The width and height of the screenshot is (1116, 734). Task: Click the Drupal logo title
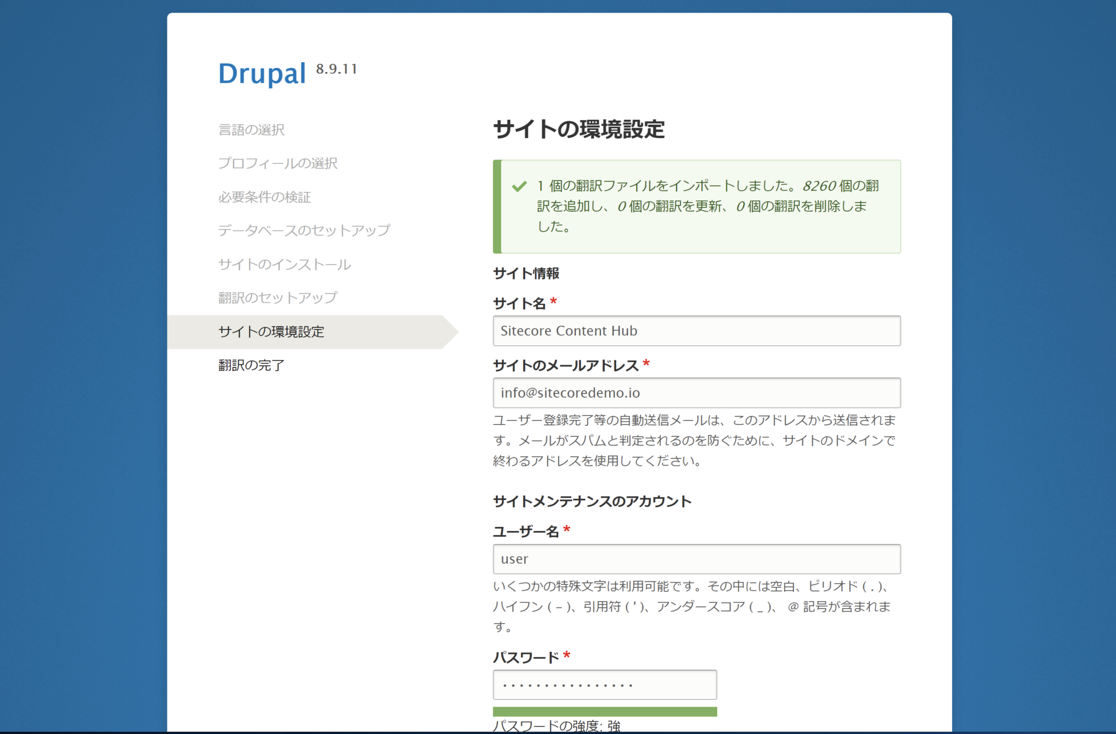[262, 74]
